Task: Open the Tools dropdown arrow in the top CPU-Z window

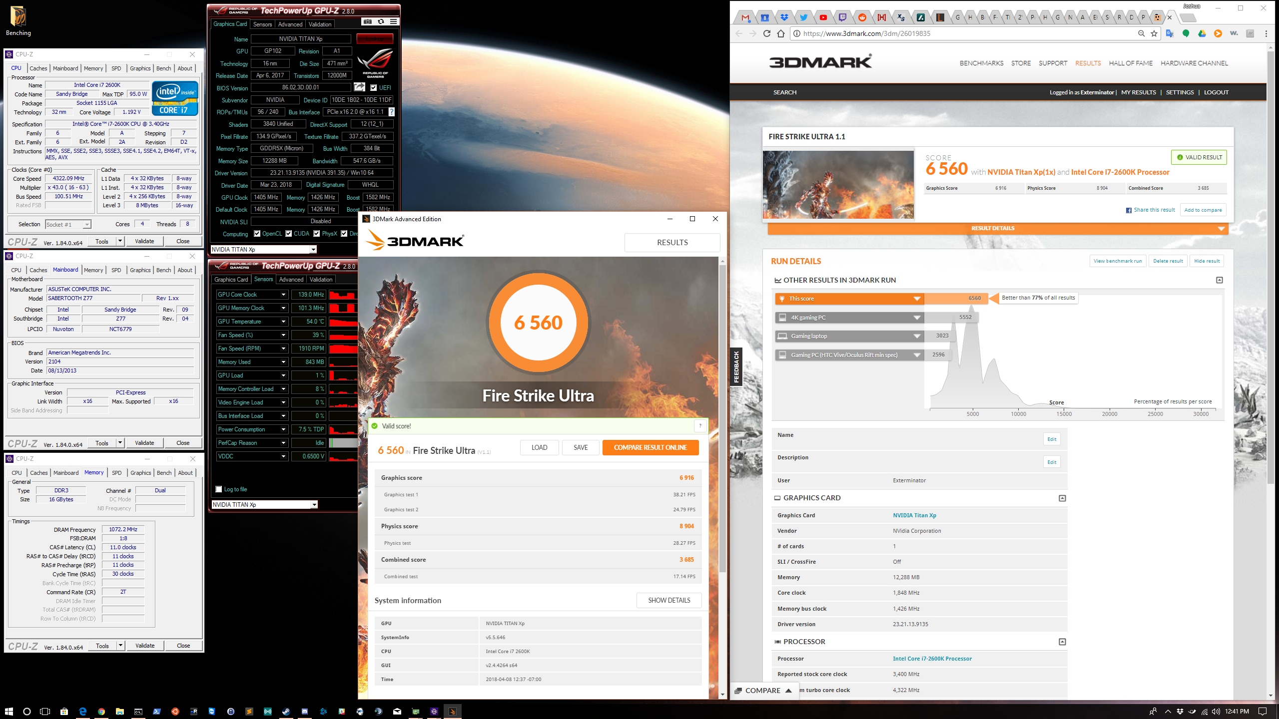Action: pyautogui.click(x=120, y=241)
